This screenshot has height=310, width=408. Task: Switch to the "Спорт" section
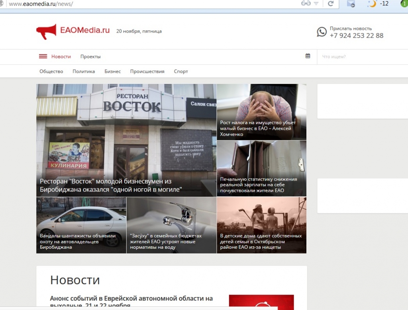(180, 71)
